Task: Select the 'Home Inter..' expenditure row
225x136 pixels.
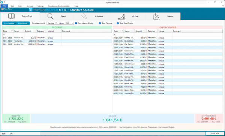Action: pos(168,84)
